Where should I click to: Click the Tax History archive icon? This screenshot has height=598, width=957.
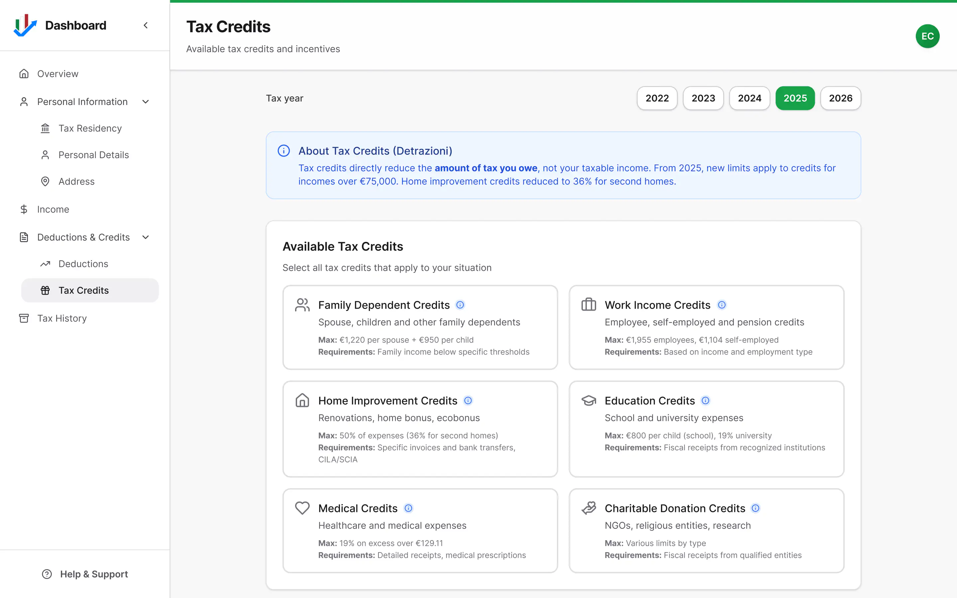point(24,318)
